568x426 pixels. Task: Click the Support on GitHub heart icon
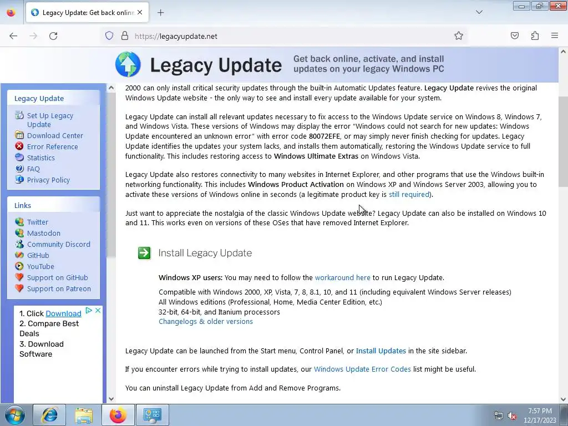(19, 277)
